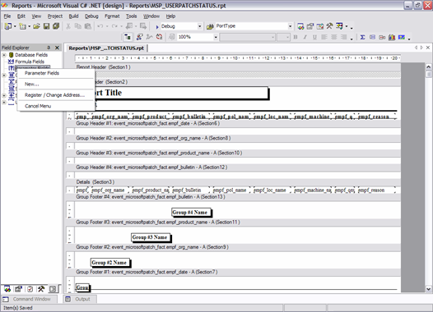433x312 pixels.
Task: Click the Add New Item toolbar icon
Action: point(23,26)
